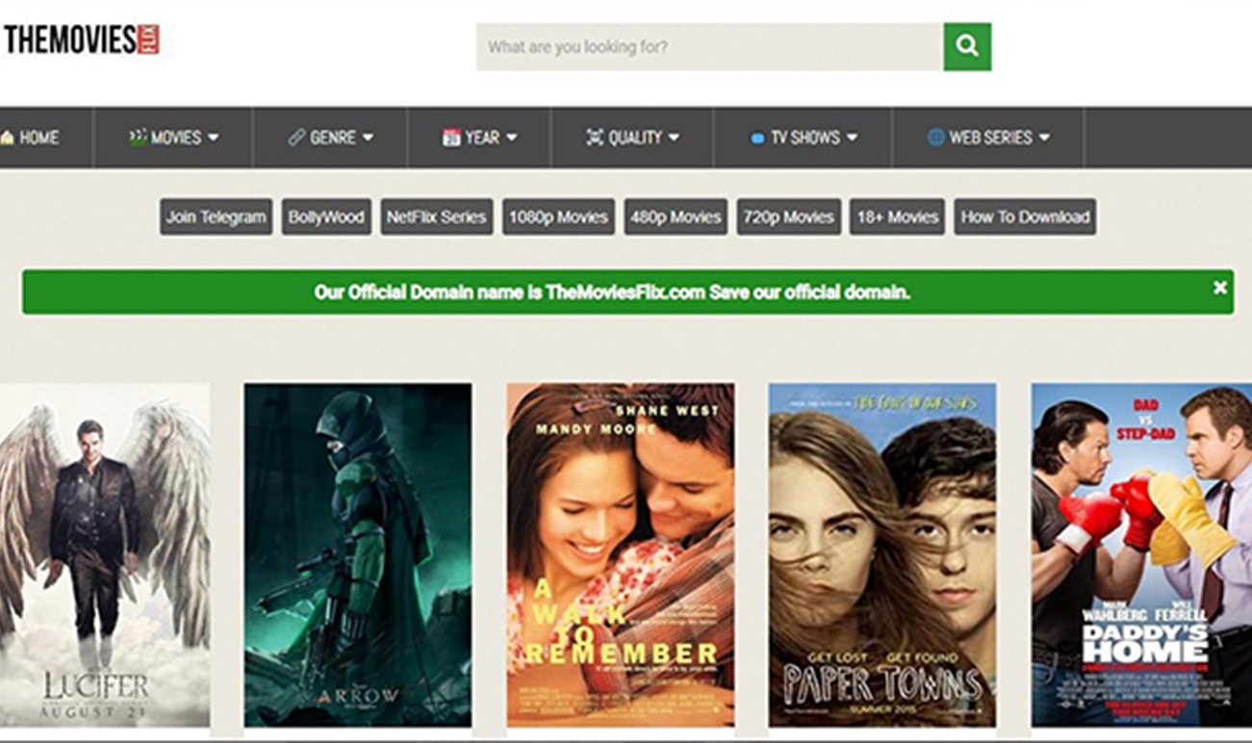
Task: Go to the Home menu item
Action: (x=39, y=138)
